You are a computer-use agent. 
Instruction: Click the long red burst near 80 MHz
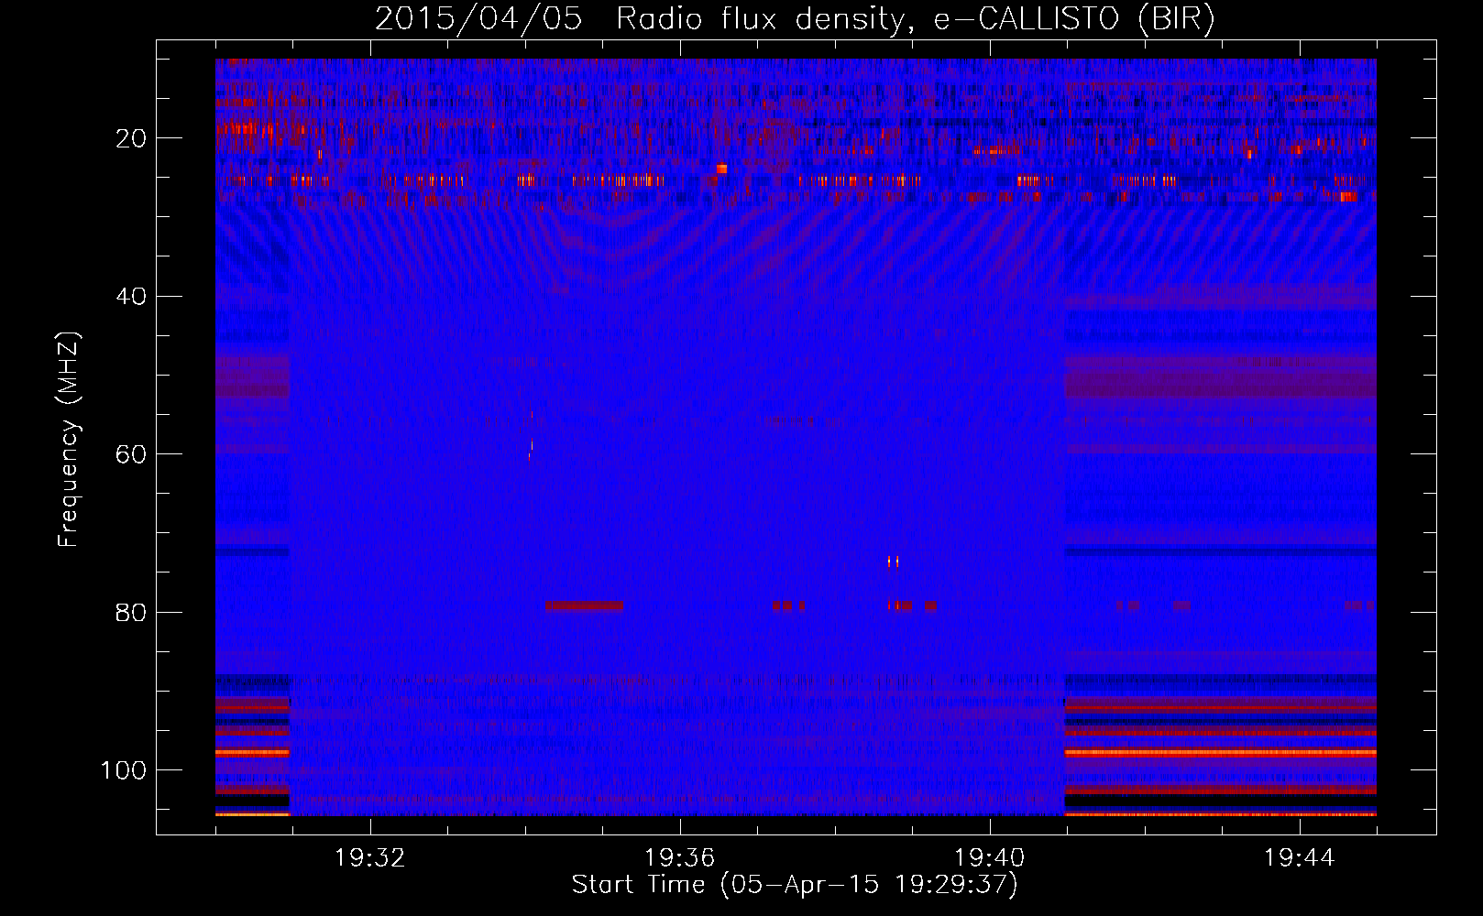point(584,605)
